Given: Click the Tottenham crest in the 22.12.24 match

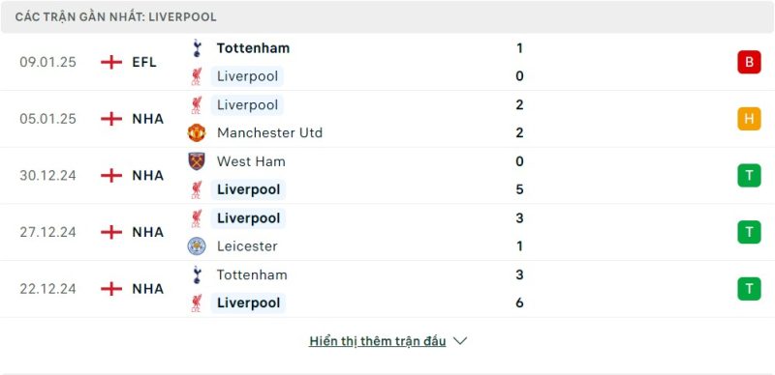Looking at the screenshot, I should (x=197, y=274).
